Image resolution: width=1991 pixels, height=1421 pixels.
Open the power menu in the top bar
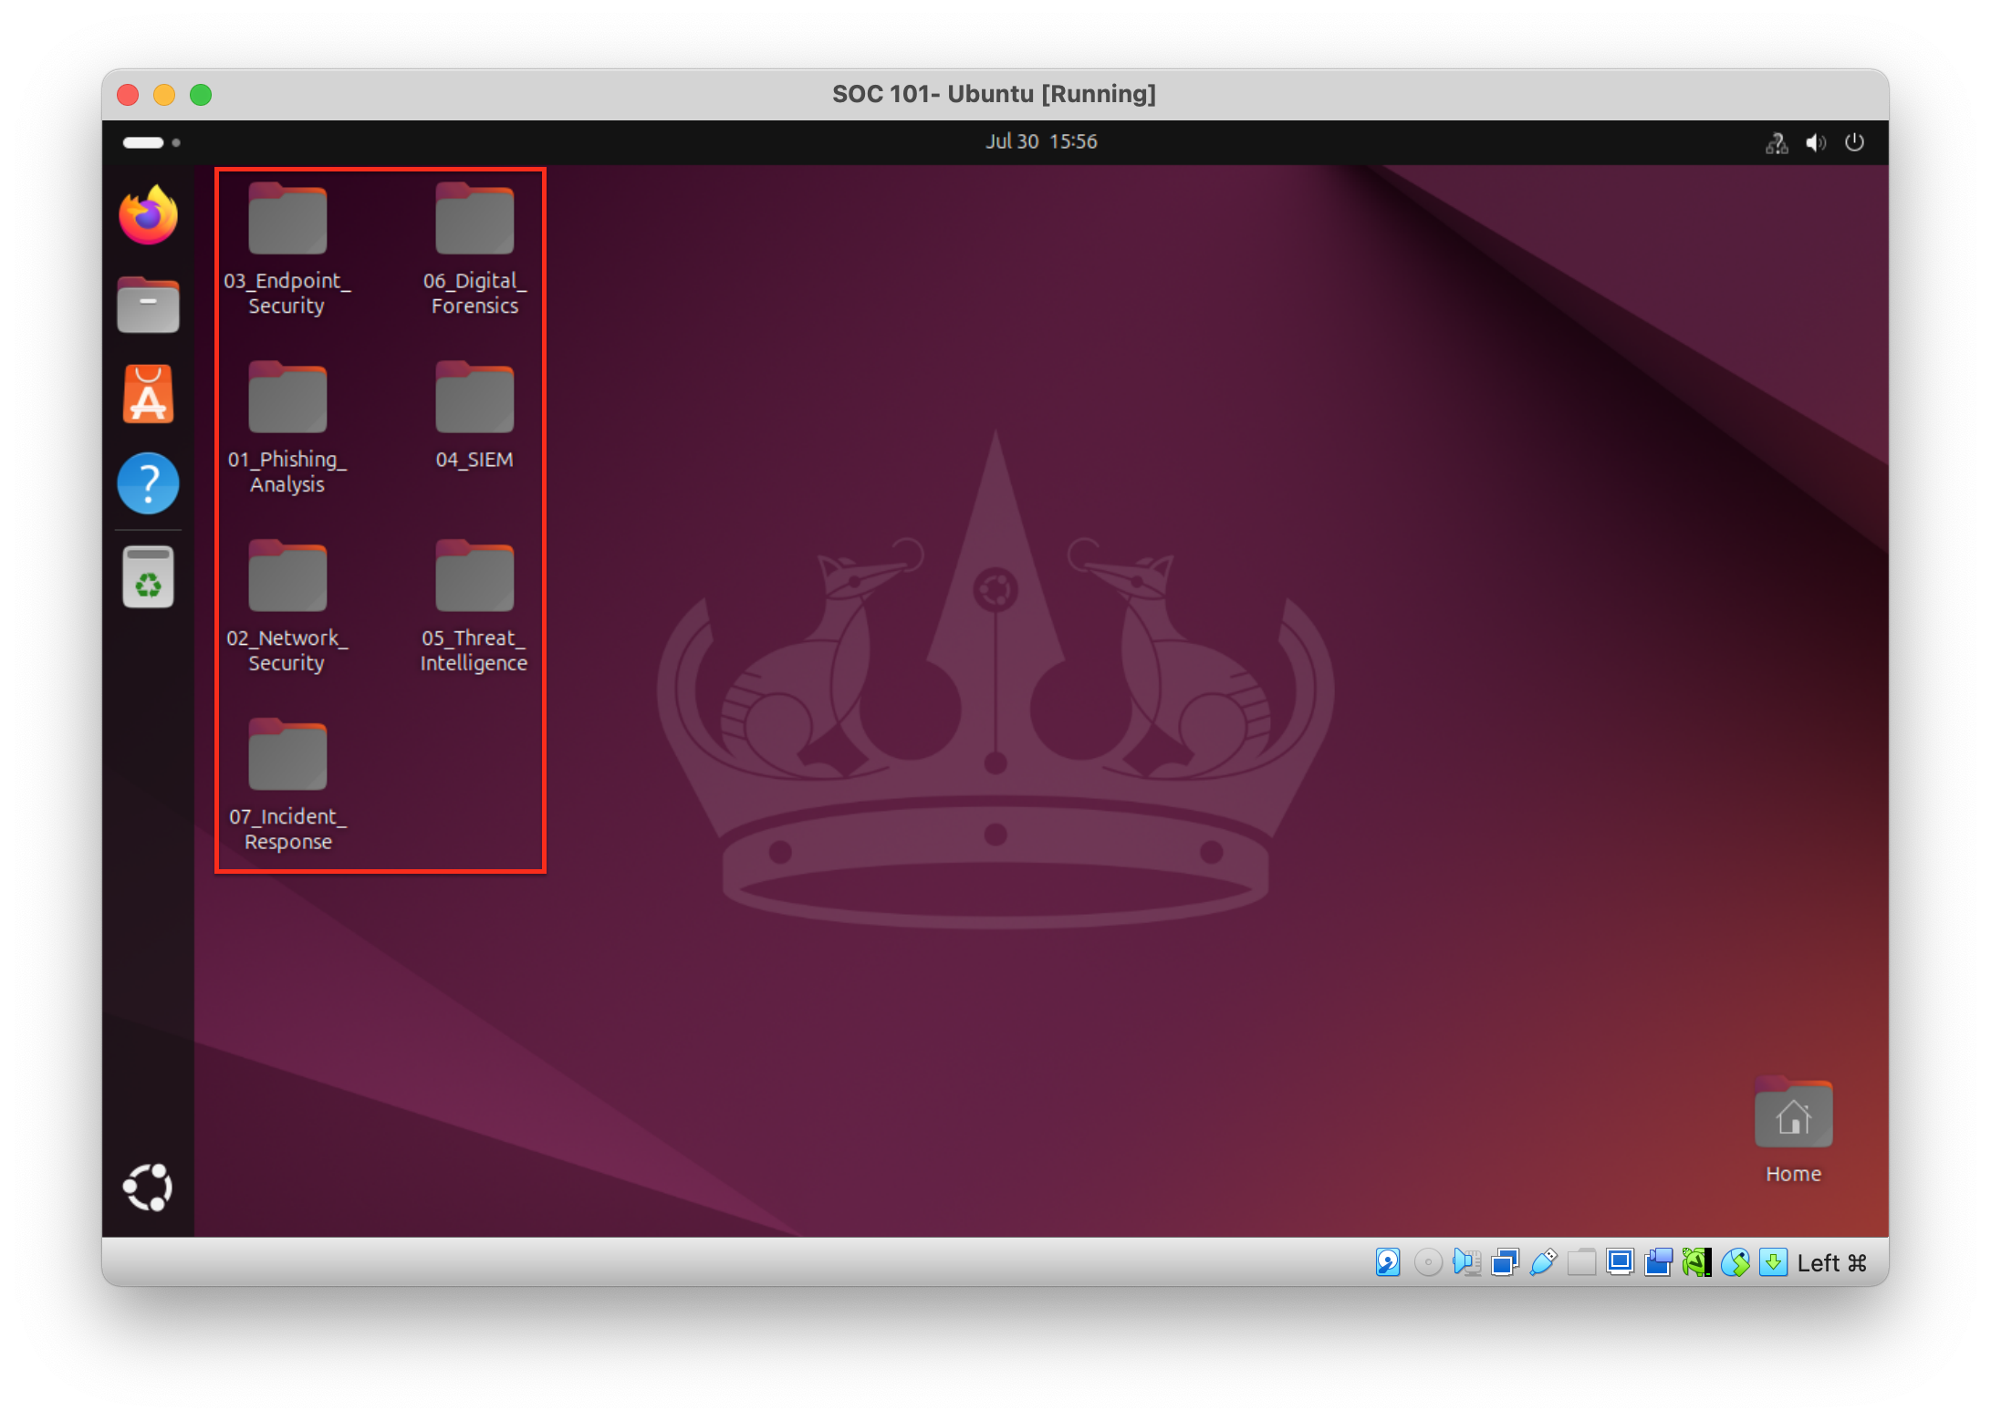point(1854,142)
